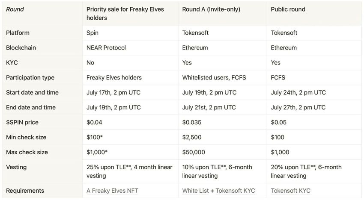Select the "Spin" platform cell

(x=93, y=33)
